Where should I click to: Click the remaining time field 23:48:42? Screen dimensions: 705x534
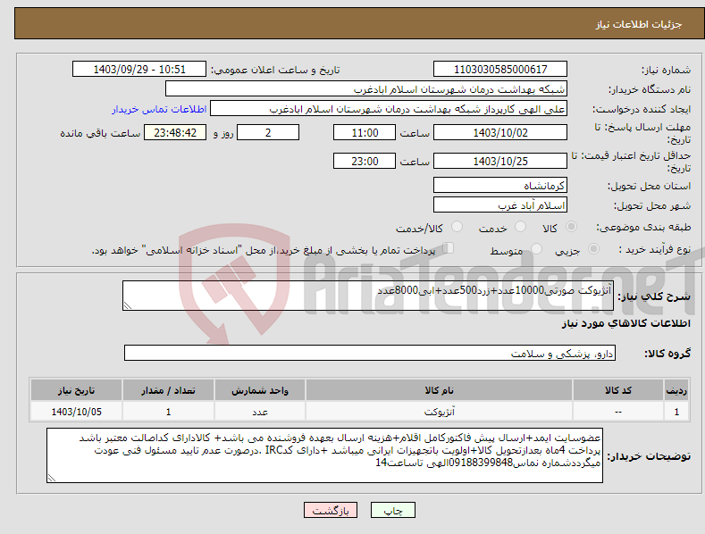(x=175, y=132)
